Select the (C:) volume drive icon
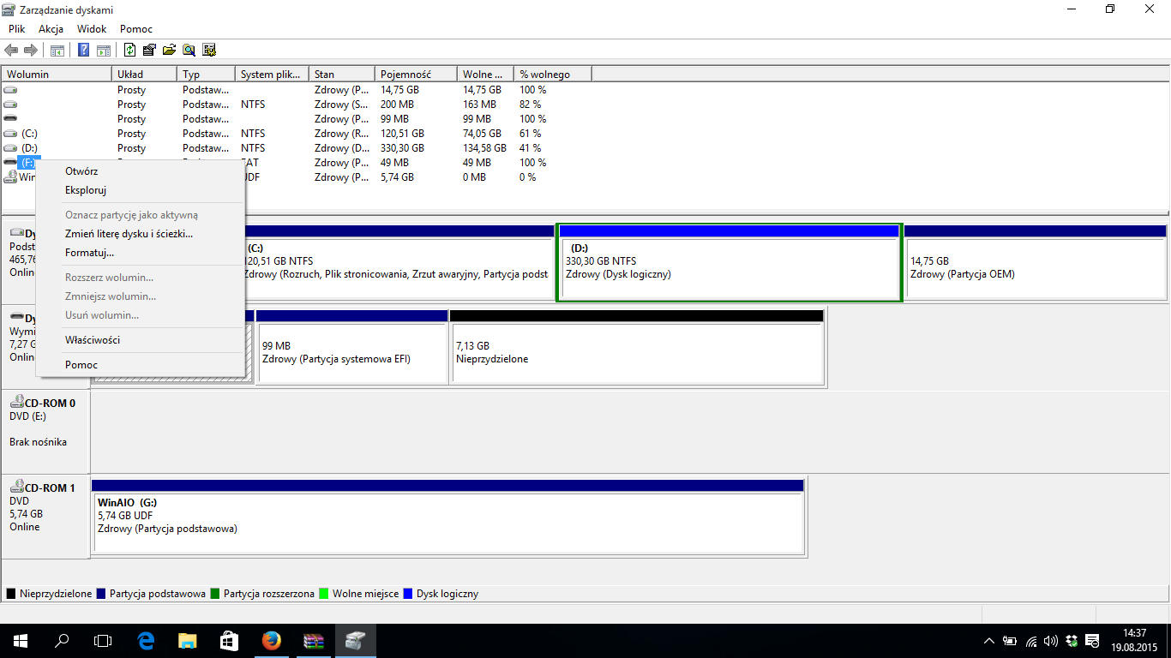 pos(10,133)
